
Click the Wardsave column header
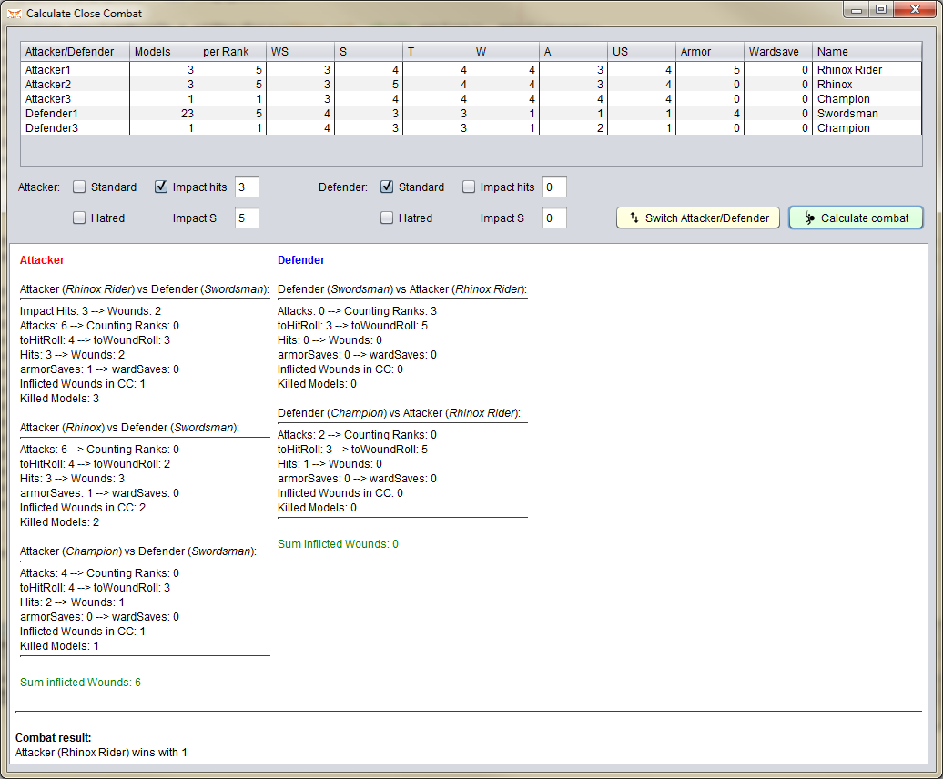tap(778, 52)
